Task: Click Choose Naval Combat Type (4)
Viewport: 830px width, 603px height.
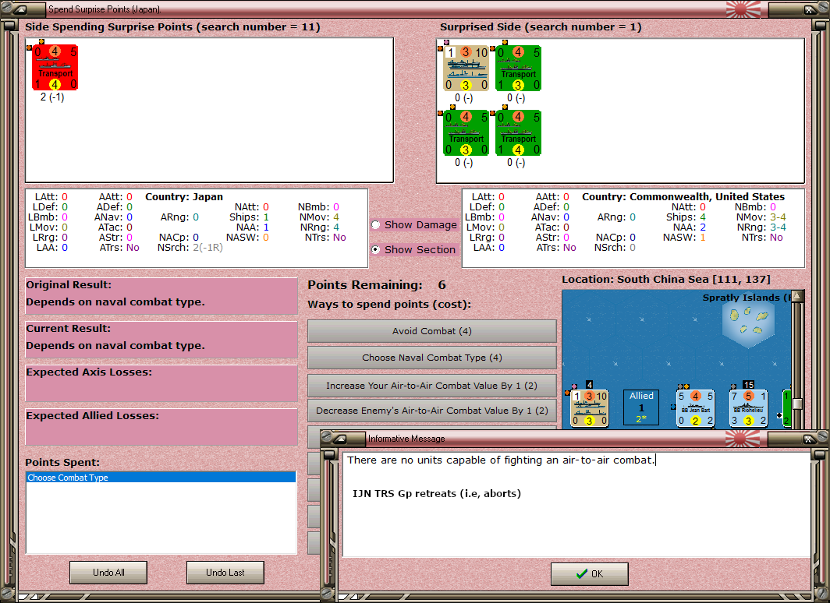Action: pos(432,358)
